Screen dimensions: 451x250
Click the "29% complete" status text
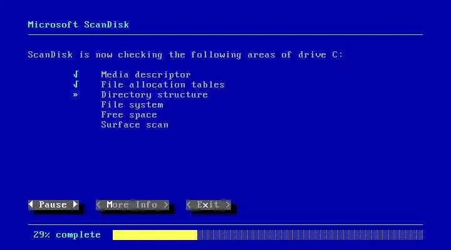click(x=67, y=235)
